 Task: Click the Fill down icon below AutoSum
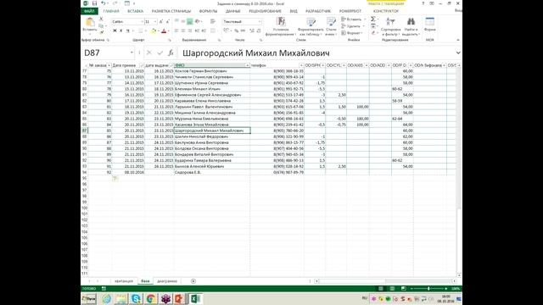click(x=373, y=26)
